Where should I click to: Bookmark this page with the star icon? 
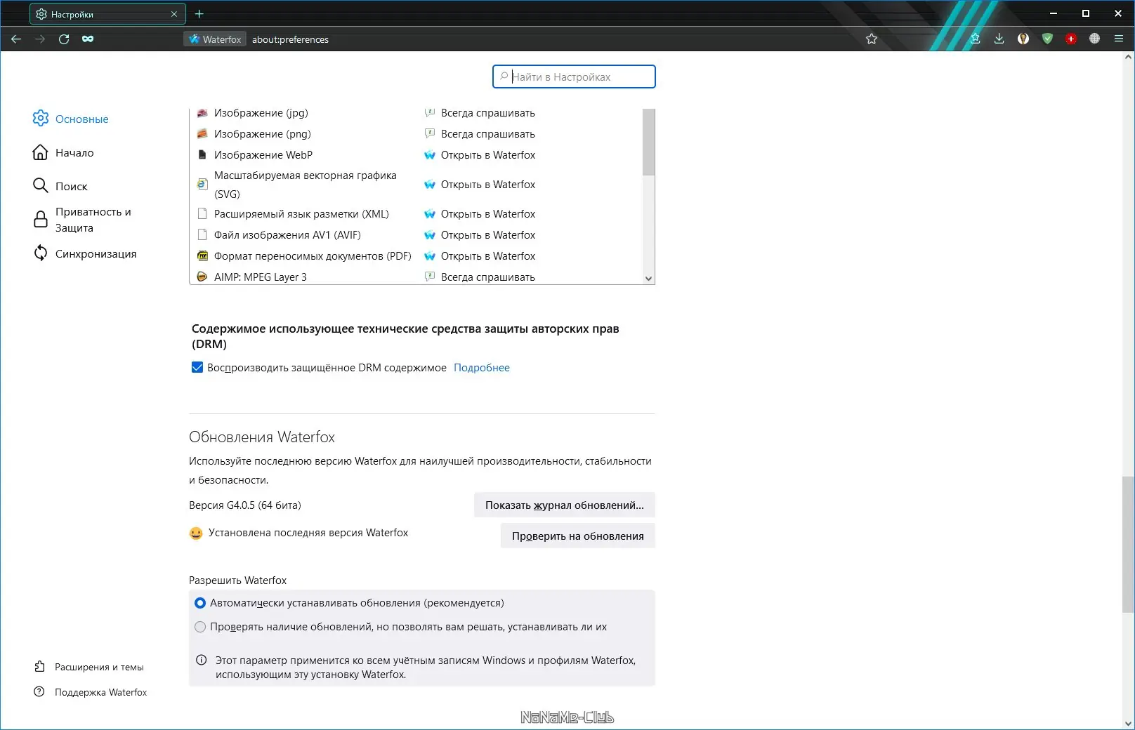[872, 39]
